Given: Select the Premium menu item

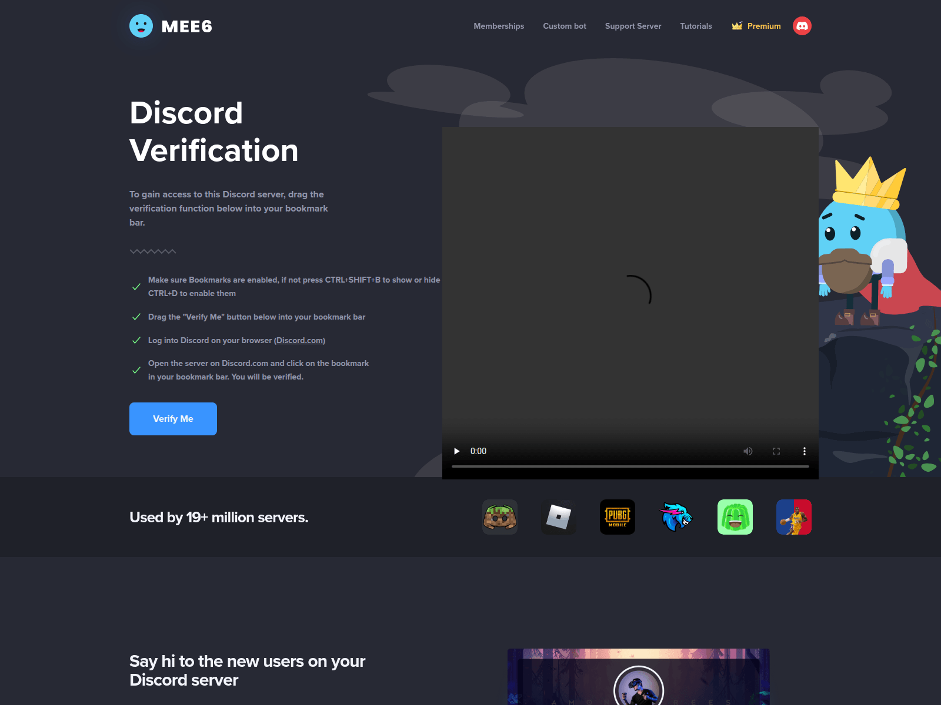Looking at the screenshot, I should point(756,26).
